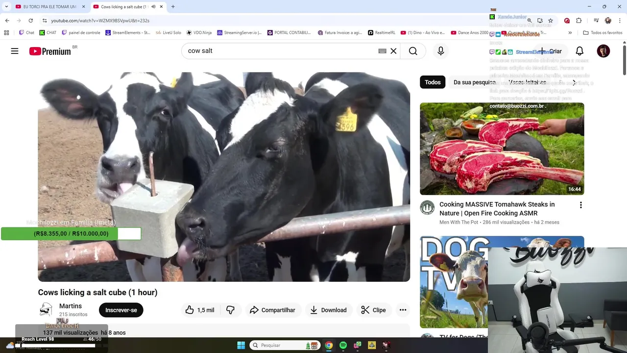Image resolution: width=627 pixels, height=353 pixels.
Task: Open Spotify from the taskbar
Action: [343, 345]
